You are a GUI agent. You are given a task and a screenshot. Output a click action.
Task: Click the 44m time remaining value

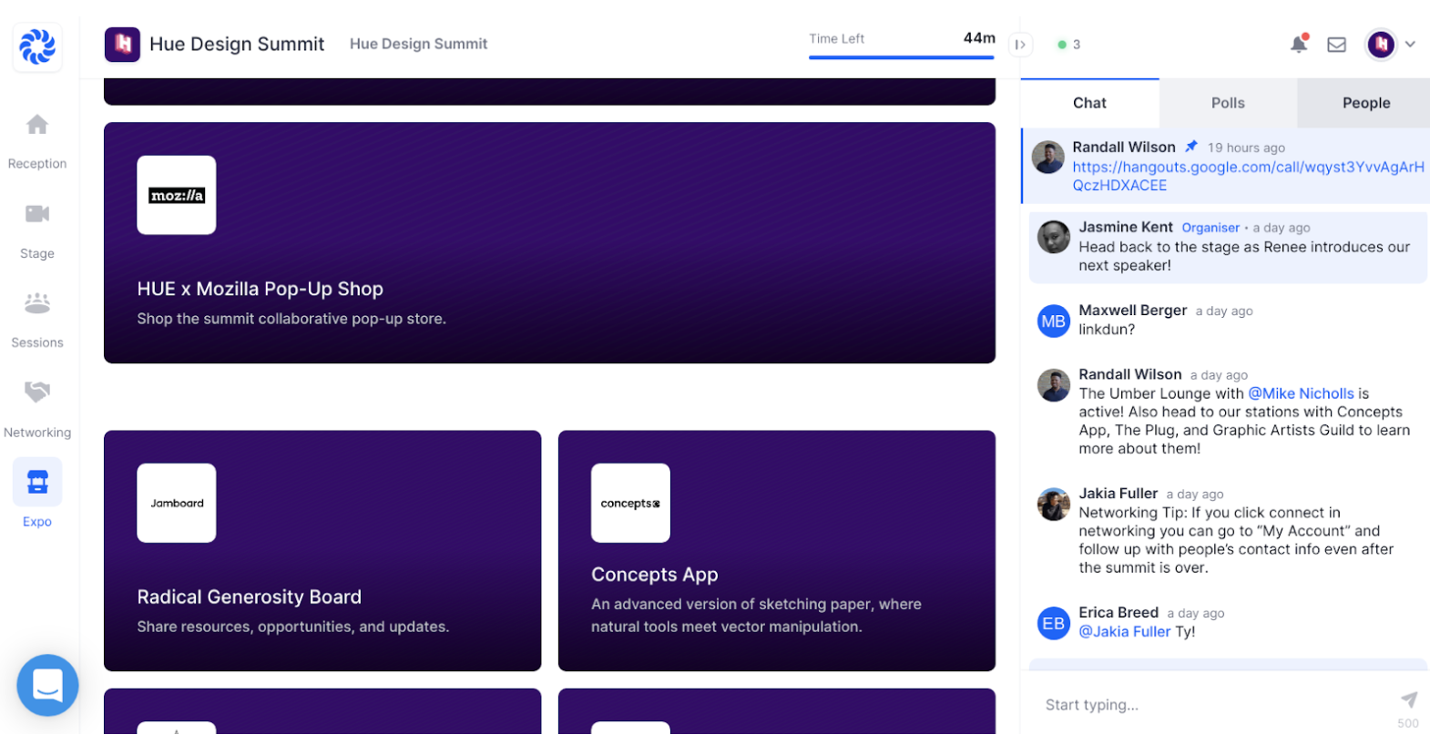pos(979,38)
